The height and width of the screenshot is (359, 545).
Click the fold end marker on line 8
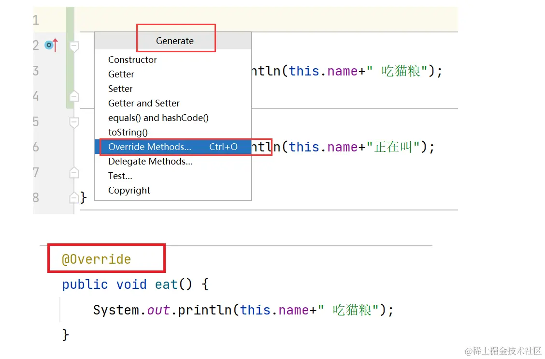74,197
